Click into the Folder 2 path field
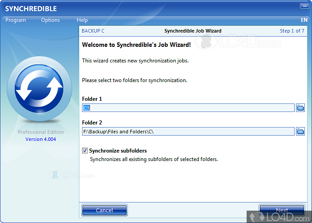The height and width of the screenshot is (223, 312). (188, 132)
